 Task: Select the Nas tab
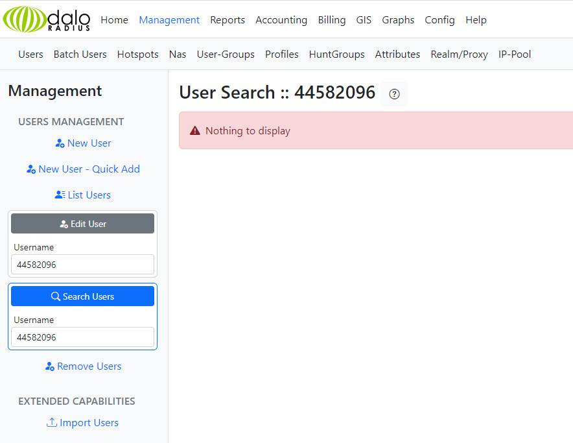coord(178,54)
